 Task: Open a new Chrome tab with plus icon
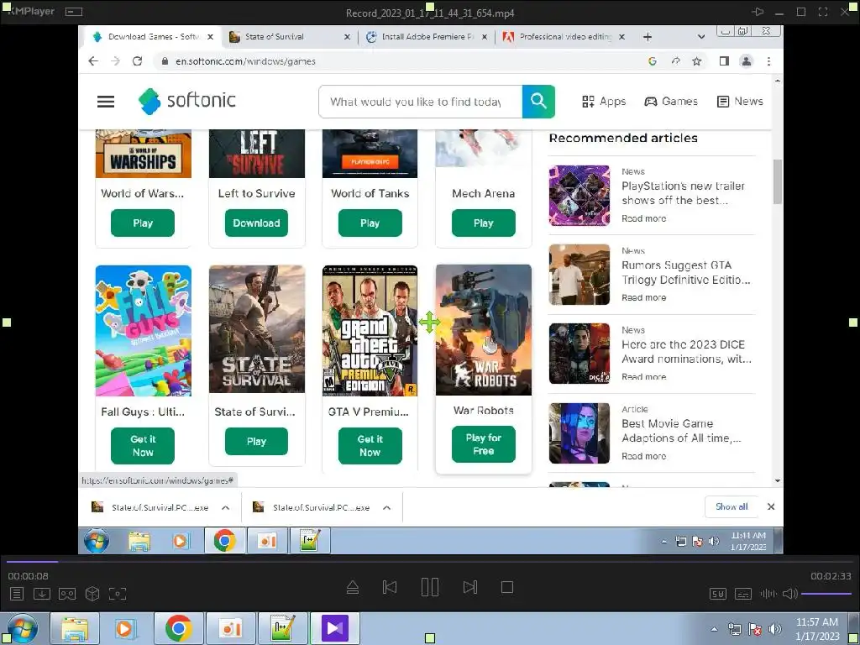(x=648, y=37)
